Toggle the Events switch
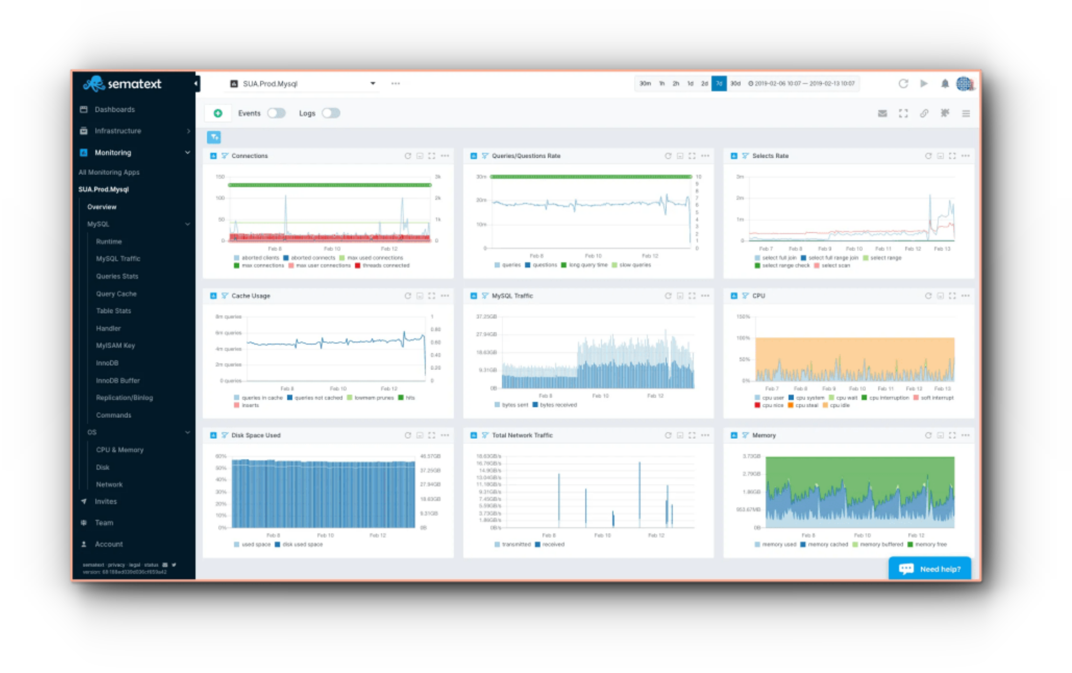 pyautogui.click(x=276, y=113)
